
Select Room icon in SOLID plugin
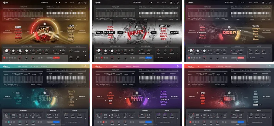(x=56, y=115)
